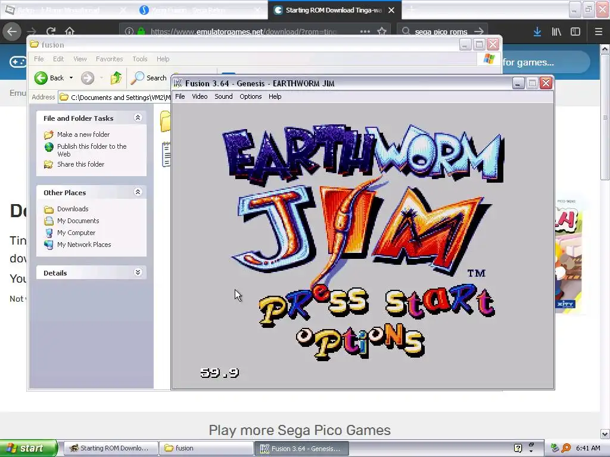Click the Explorer address bar path field
This screenshot has width=610, height=457.
115,97
